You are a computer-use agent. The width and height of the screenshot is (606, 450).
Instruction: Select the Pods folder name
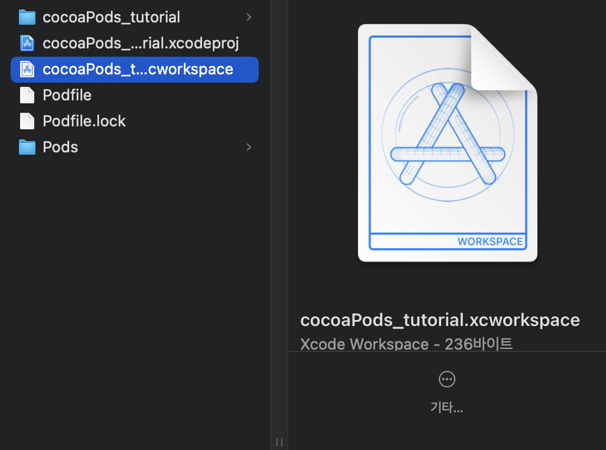(60, 147)
